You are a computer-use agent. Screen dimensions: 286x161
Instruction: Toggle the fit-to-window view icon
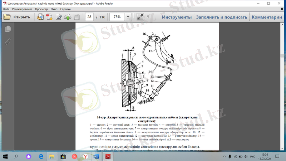click(x=140, y=17)
